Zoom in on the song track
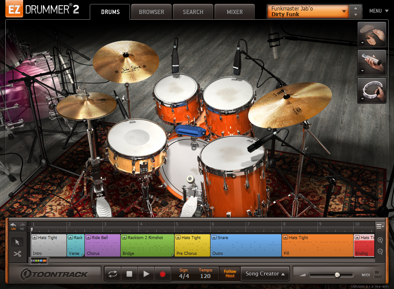 (x=380, y=240)
